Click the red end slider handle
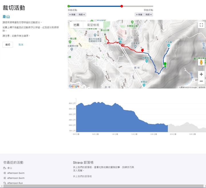This screenshot has width=206, height=188. tap(122, 6)
